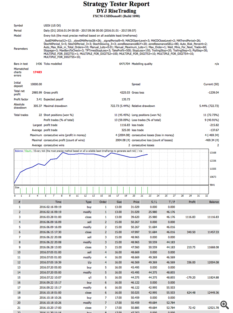
Task: Click price 31.029 in row 1
Action: (135, 207)
